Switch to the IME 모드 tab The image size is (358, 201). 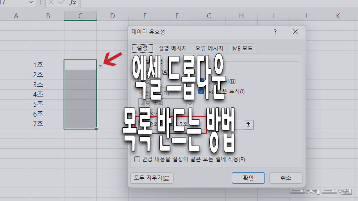coord(242,48)
